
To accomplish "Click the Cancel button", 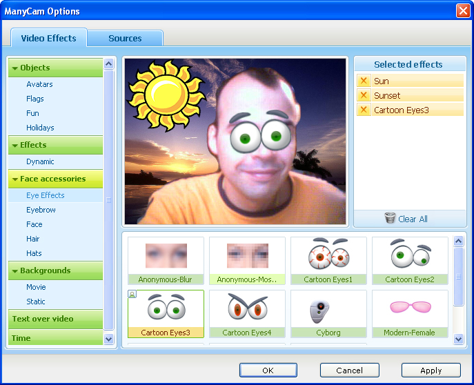I will pos(349,371).
